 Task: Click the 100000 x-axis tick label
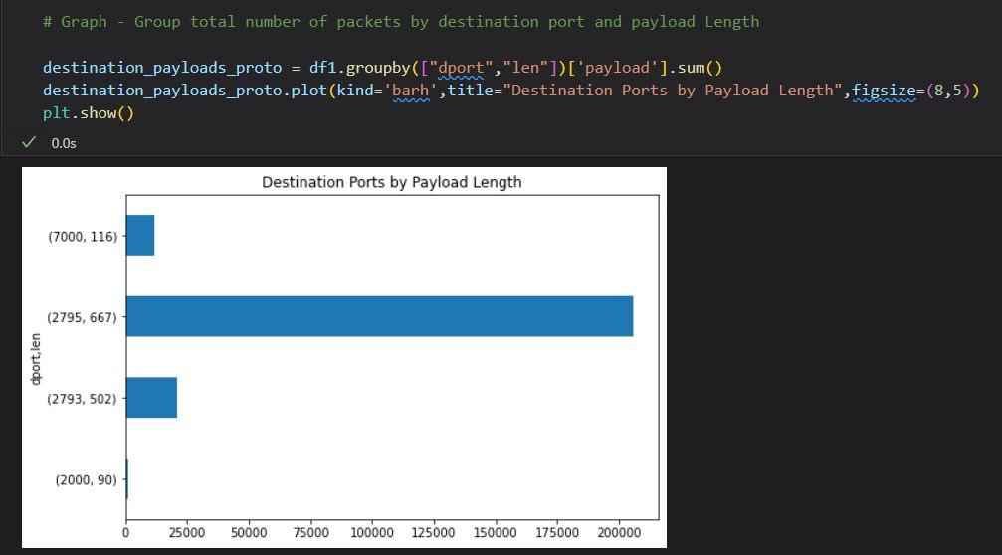tap(372, 533)
